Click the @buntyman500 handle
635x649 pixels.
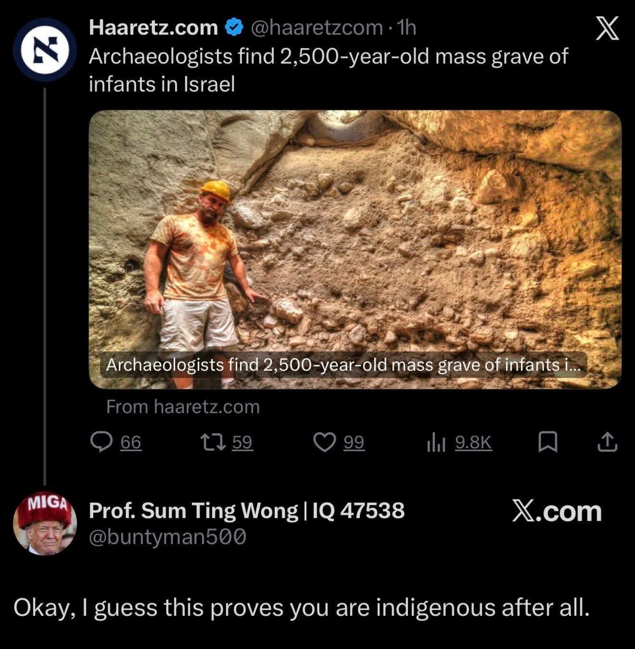click(x=168, y=537)
